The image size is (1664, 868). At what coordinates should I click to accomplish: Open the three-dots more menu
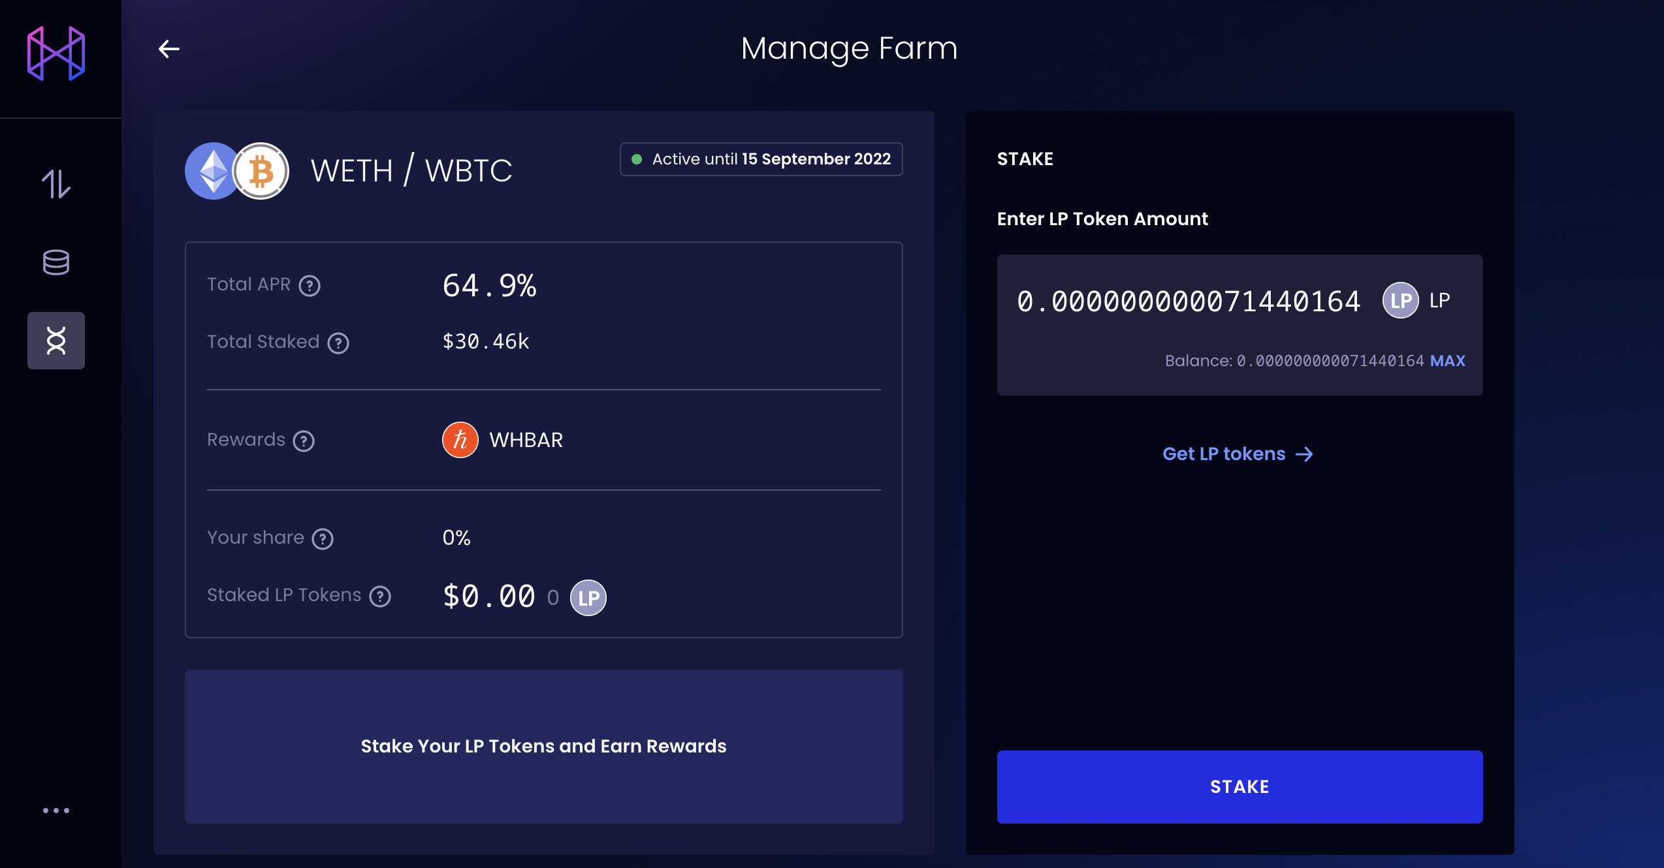[56, 811]
